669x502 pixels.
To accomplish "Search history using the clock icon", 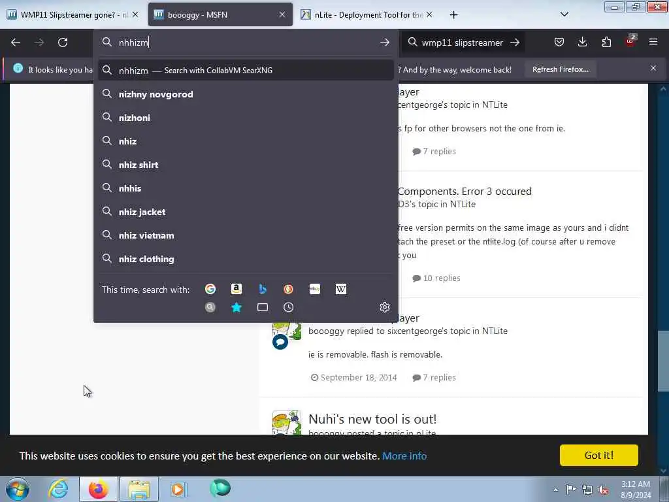I will (x=288, y=307).
